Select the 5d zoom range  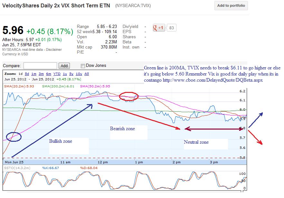pos(27,74)
